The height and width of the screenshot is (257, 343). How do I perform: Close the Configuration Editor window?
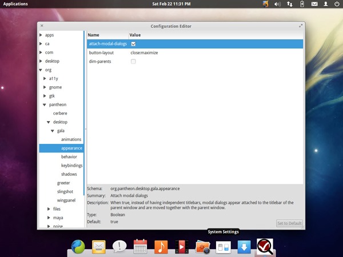(x=42, y=26)
